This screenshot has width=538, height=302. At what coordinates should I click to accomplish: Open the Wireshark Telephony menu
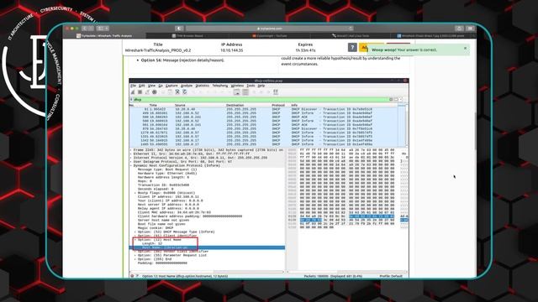[x=220, y=86]
